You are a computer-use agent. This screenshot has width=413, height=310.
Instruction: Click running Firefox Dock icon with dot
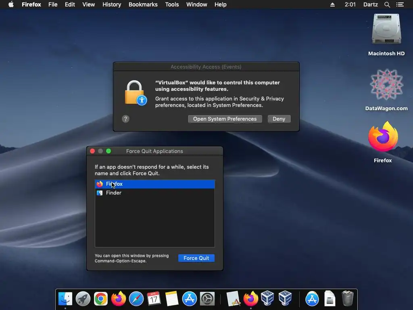[x=251, y=298]
